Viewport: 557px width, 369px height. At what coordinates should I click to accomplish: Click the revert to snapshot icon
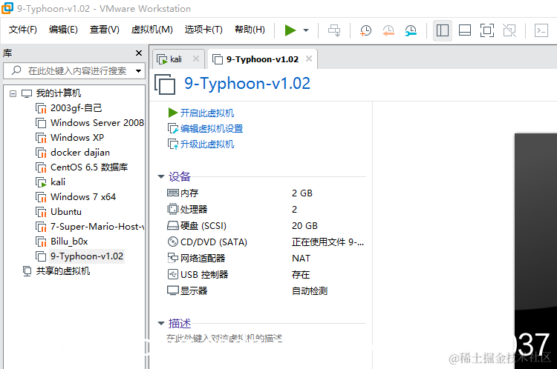coord(388,30)
